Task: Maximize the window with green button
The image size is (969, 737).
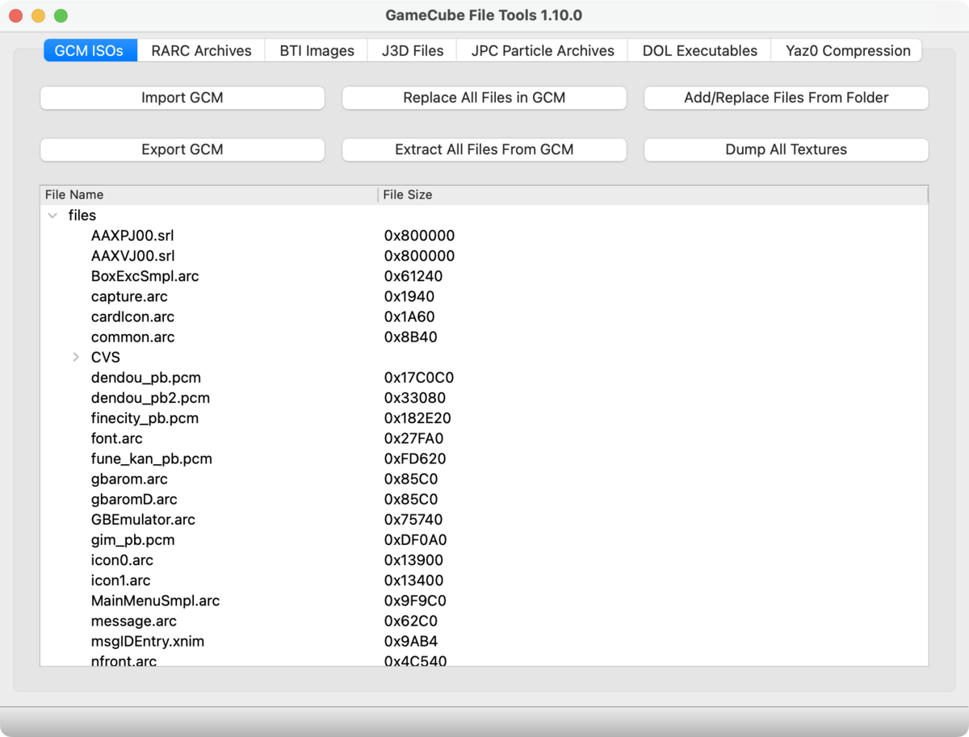Action: (x=61, y=15)
